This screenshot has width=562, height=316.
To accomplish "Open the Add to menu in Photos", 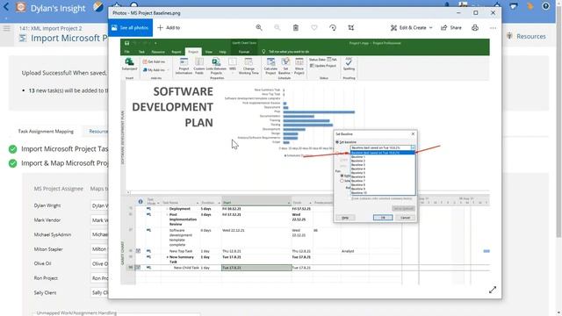I will [x=169, y=27].
